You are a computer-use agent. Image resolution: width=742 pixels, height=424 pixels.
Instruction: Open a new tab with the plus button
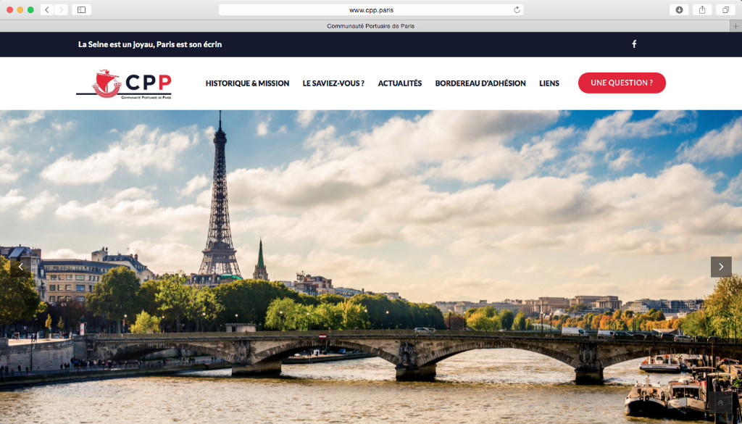tap(735, 26)
